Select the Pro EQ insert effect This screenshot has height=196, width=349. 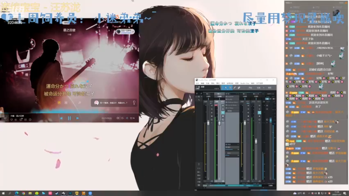click(x=232, y=99)
